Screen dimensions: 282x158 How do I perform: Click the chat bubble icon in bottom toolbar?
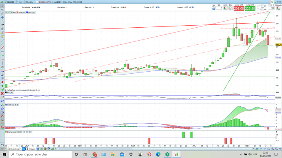point(38,149)
